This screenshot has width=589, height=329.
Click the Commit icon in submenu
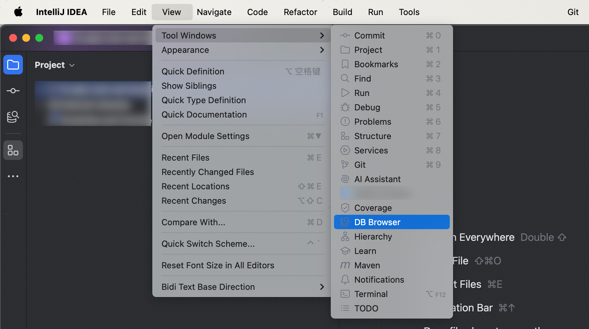(345, 35)
